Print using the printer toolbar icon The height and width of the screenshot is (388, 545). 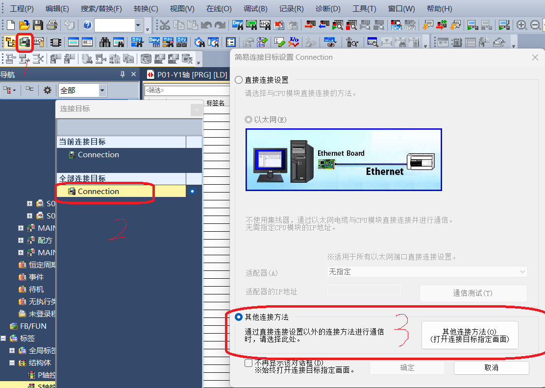click(x=52, y=25)
